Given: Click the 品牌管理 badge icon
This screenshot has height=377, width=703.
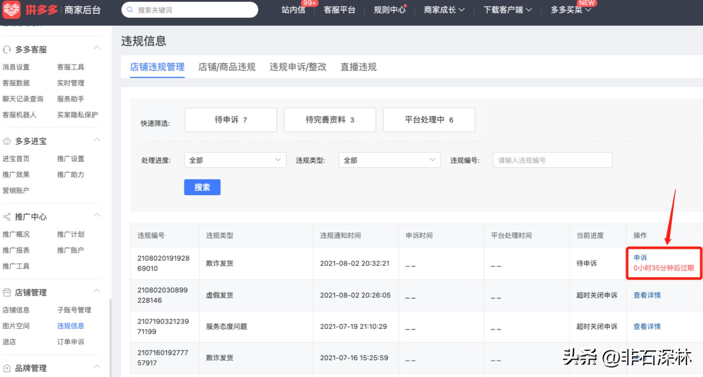Looking at the screenshot, I should click(7, 368).
